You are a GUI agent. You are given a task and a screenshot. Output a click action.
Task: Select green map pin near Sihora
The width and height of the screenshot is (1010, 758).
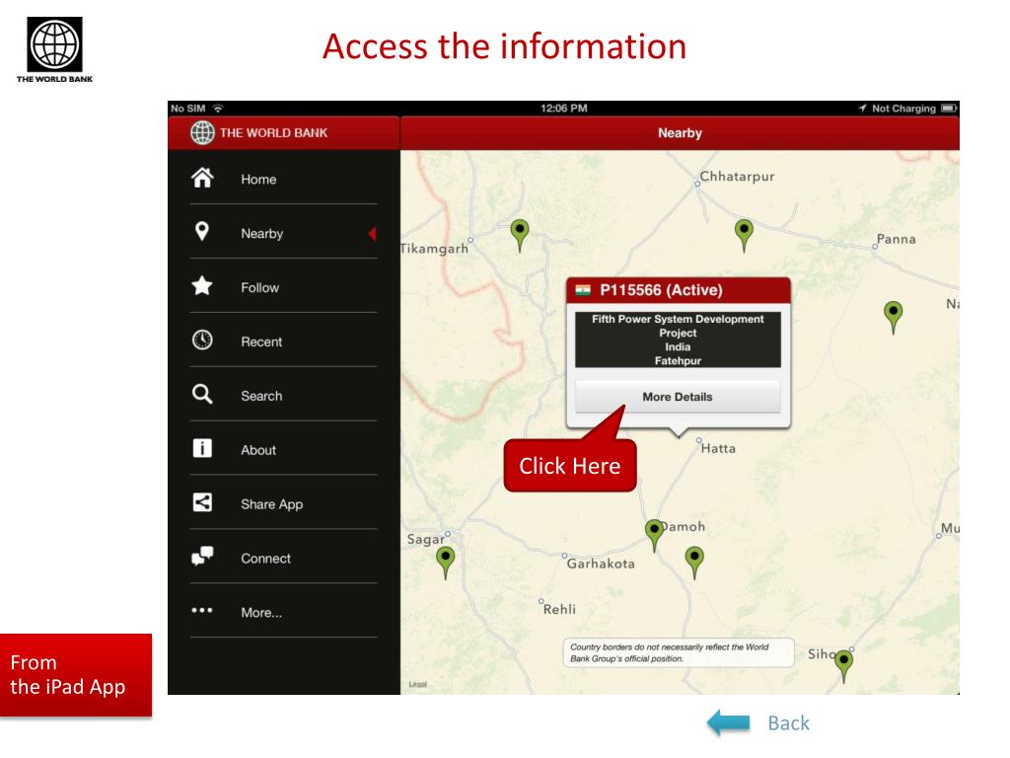pyautogui.click(x=844, y=666)
